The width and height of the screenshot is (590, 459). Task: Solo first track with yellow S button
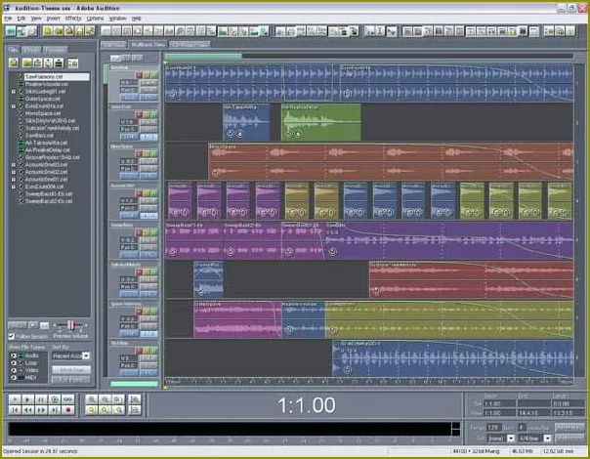147,75
